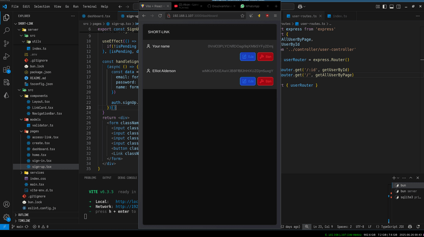Click the synchronize changes icon beside main
This screenshot has height=237, width=424.
coord(27,227)
